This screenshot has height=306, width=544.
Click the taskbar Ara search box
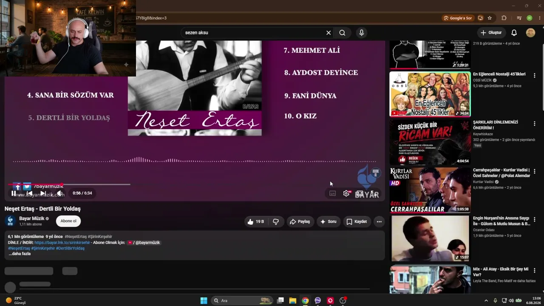[x=242, y=300]
